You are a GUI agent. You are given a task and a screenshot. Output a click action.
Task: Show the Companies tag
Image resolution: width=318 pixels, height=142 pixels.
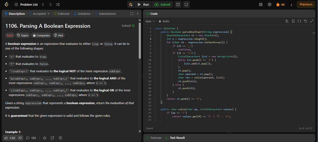(x=41, y=35)
